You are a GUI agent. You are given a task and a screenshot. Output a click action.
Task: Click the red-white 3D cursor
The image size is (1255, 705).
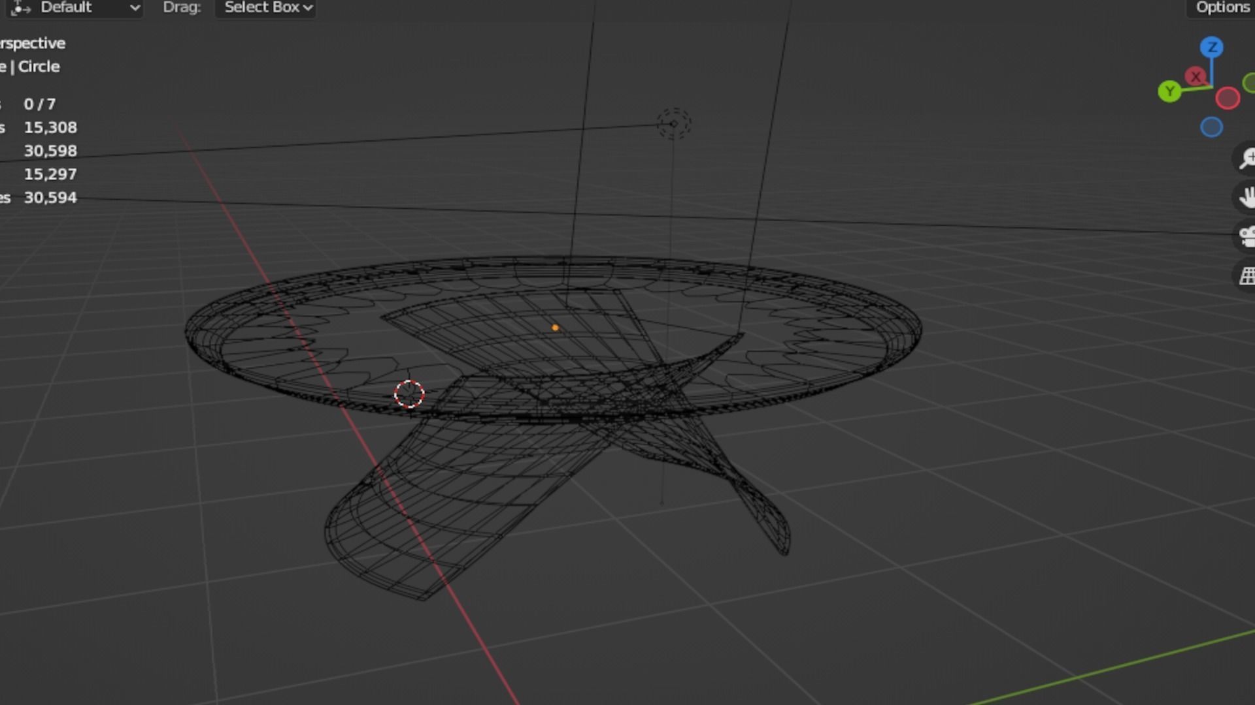(409, 394)
